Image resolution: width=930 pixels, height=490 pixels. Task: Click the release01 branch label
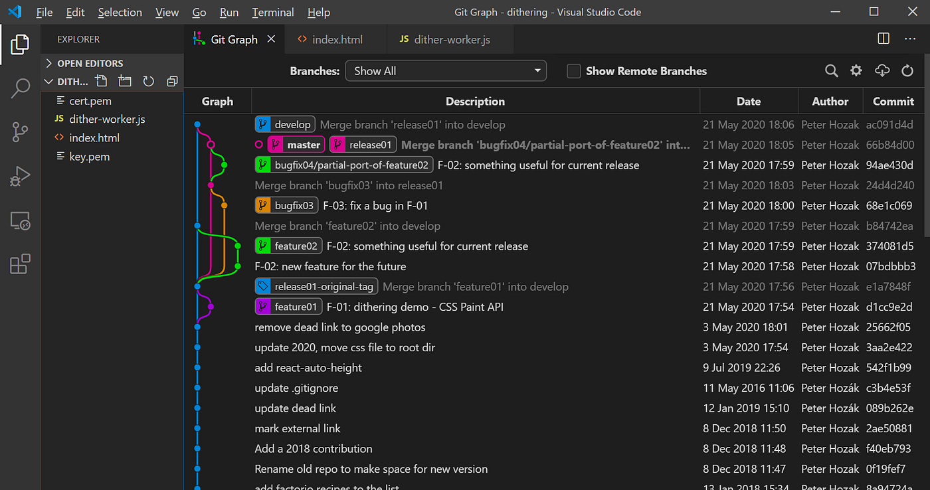[363, 145]
